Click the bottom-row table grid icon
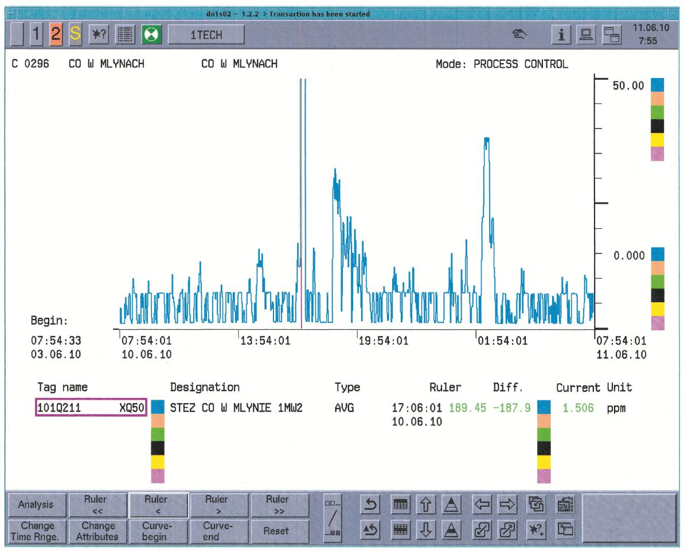The image size is (684, 550). [x=400, y=530]
